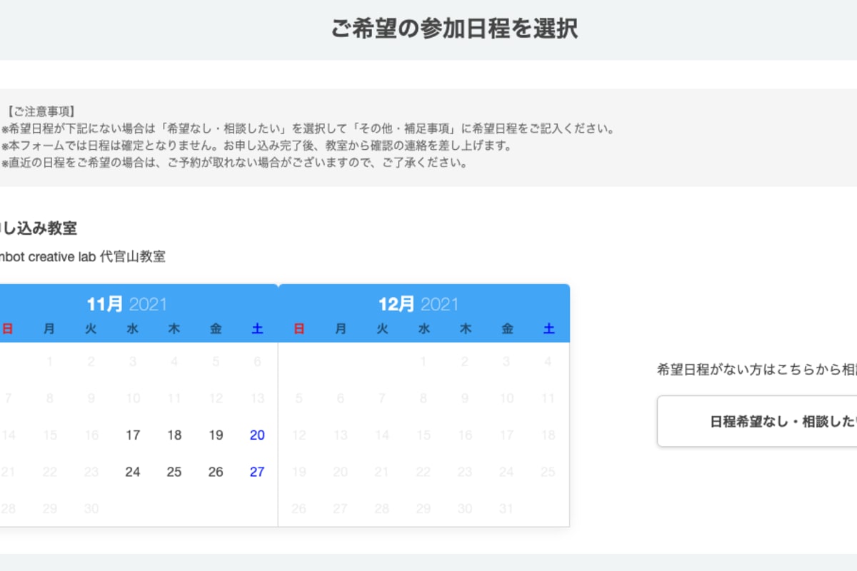Select Saturday November 20 on the calendar
Screen dimensions: 857x571
tap(256, 435)
